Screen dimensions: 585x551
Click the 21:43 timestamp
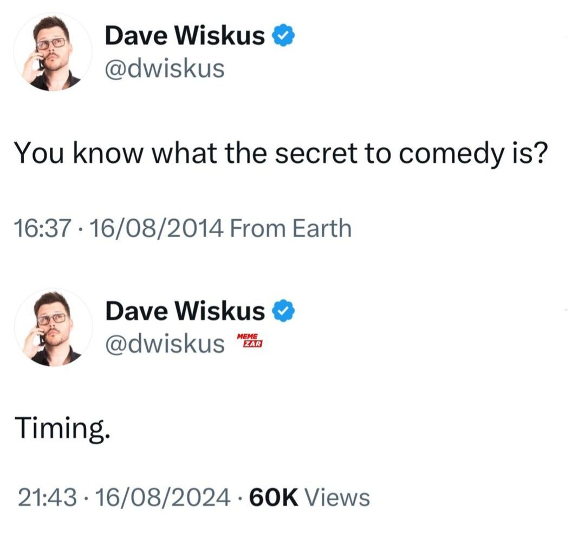click(x=47, y=498)
